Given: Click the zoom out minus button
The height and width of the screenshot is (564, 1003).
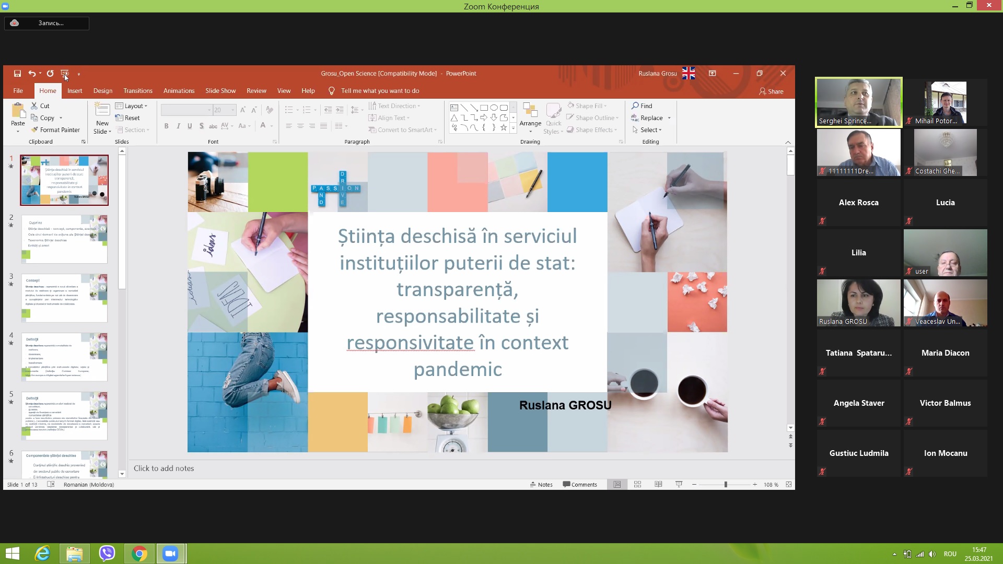Looking at the screenshot, I should (694, 485).
